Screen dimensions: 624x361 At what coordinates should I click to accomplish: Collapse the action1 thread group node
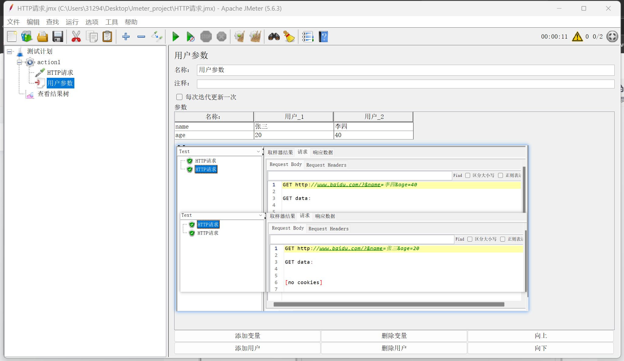tap(19, 62)
